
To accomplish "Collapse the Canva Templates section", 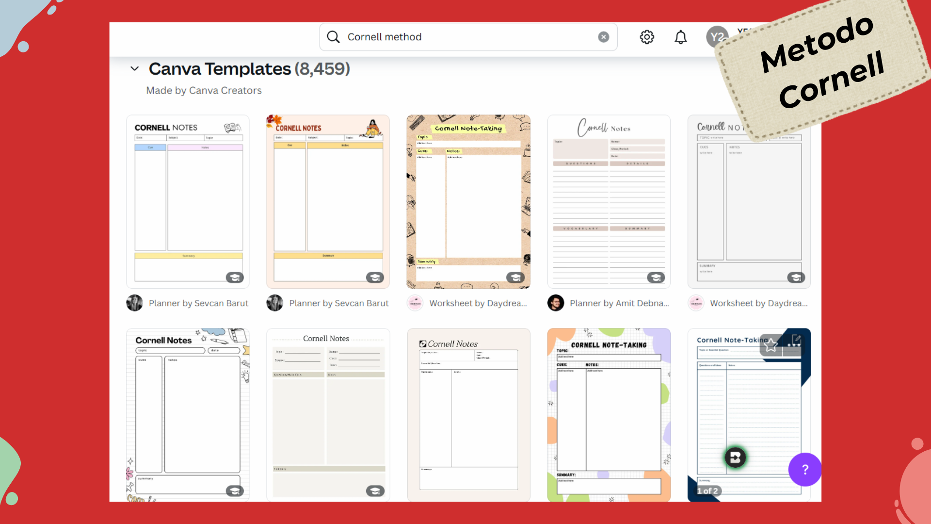I will point(135,69).
